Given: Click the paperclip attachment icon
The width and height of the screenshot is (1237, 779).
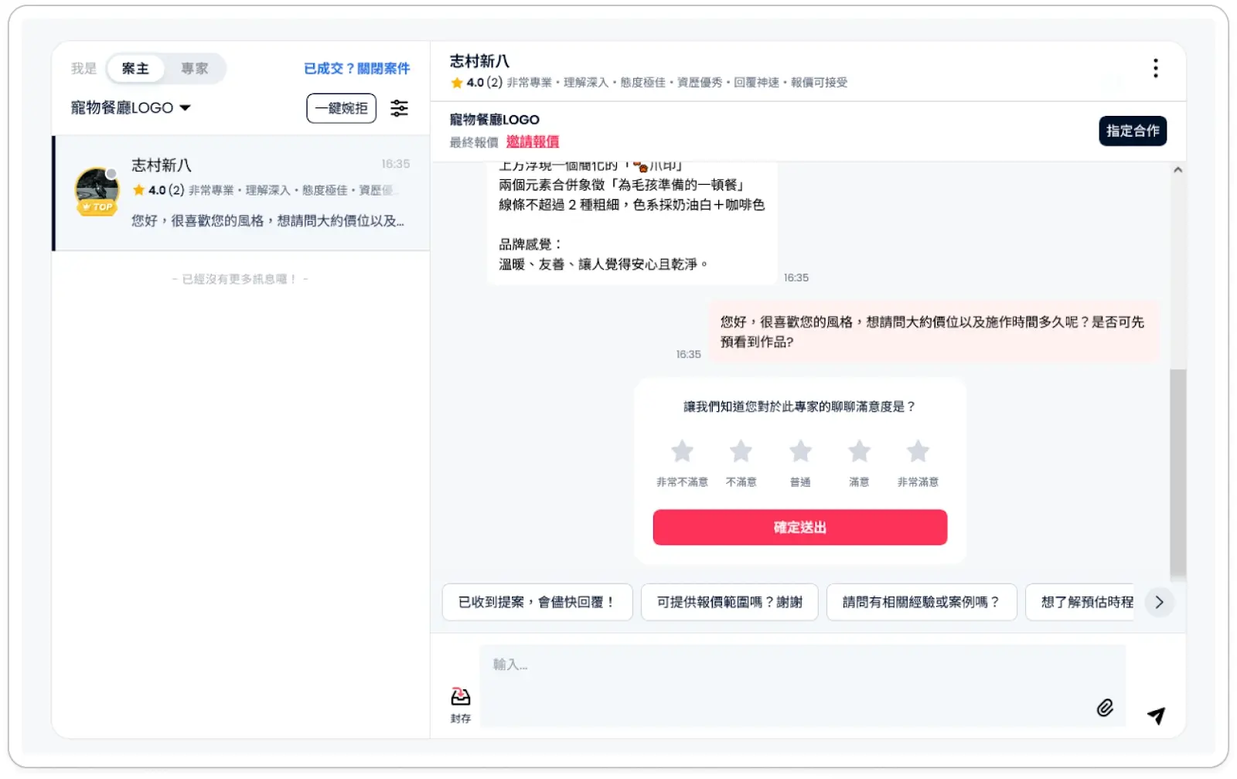Looking at the screenshot, I should point(1105,707).
